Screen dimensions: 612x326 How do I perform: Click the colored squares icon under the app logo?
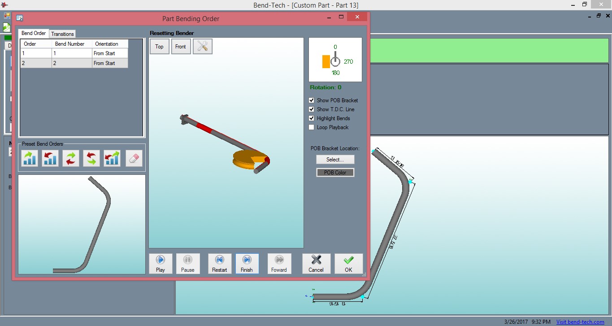coord(7,16)
